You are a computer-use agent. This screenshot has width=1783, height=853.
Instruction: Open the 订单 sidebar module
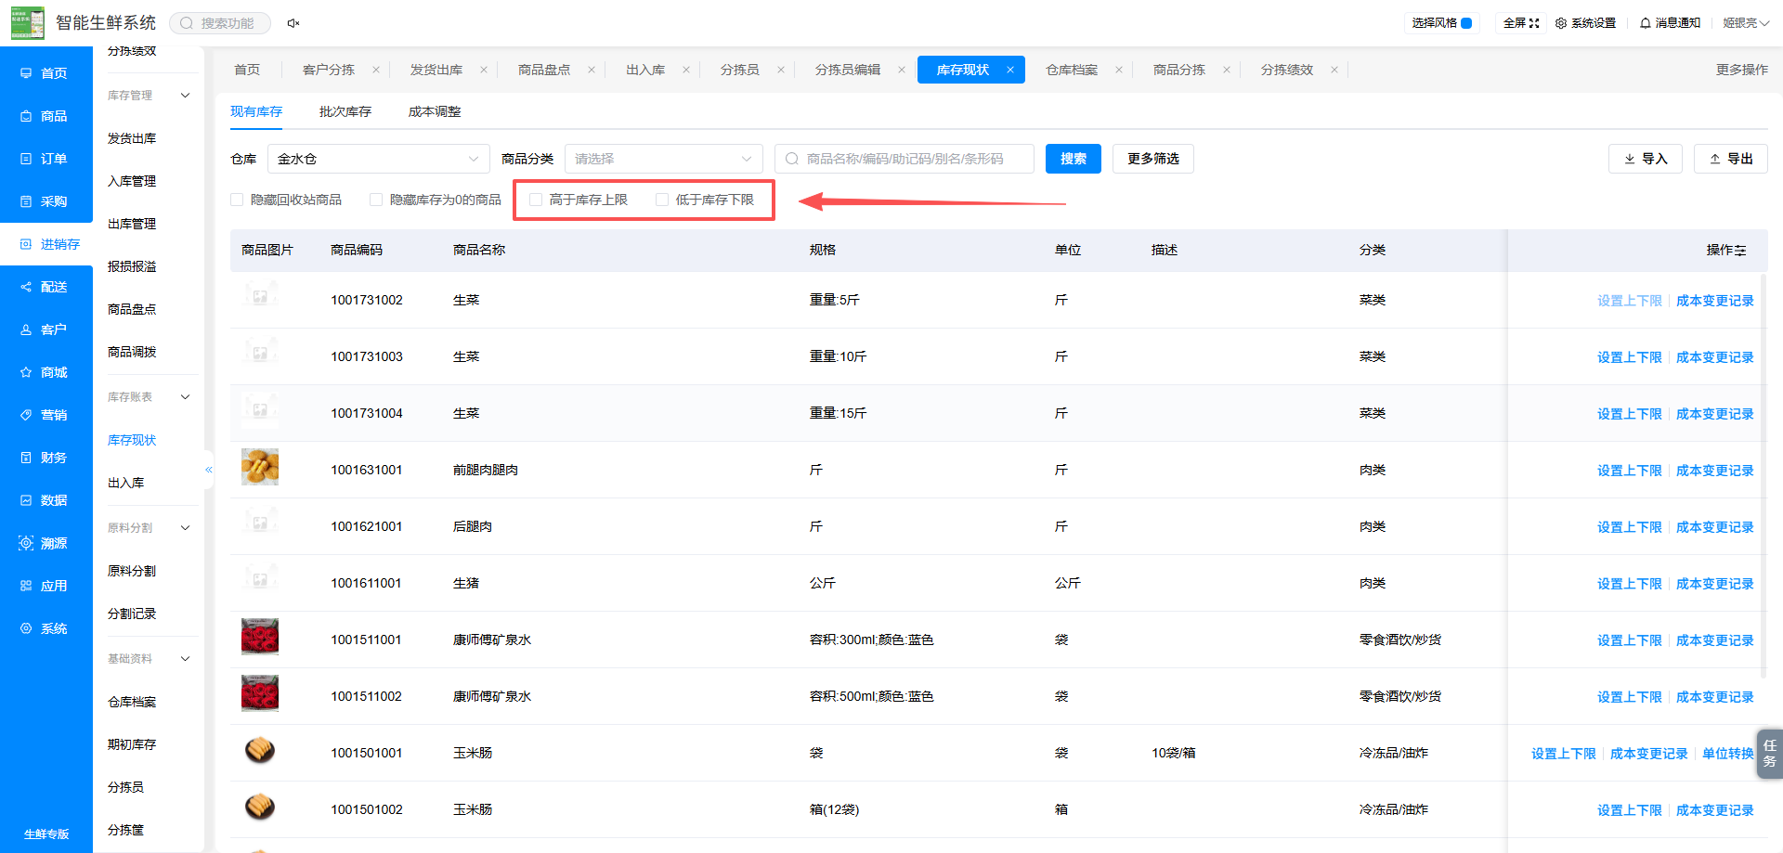[x=45, y=159]
